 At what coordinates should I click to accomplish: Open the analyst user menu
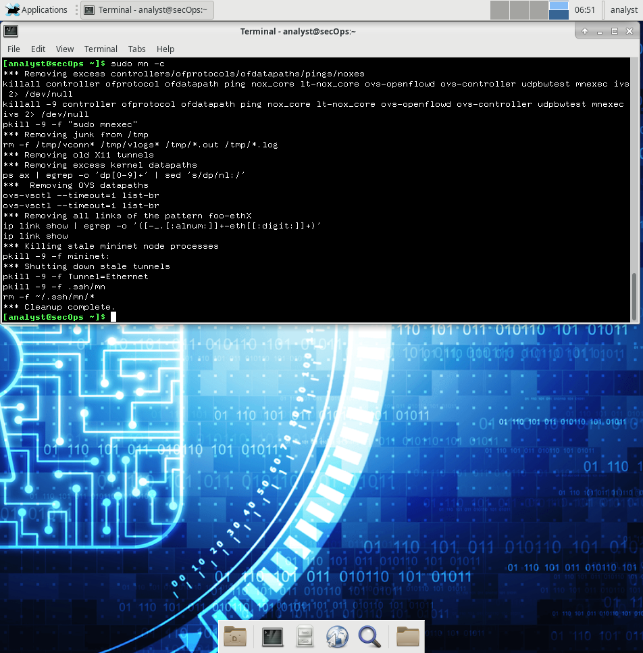[x=624, y=10]
